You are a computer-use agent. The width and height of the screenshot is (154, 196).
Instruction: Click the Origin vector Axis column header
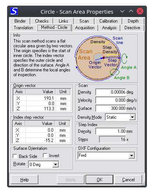(19, 92)
